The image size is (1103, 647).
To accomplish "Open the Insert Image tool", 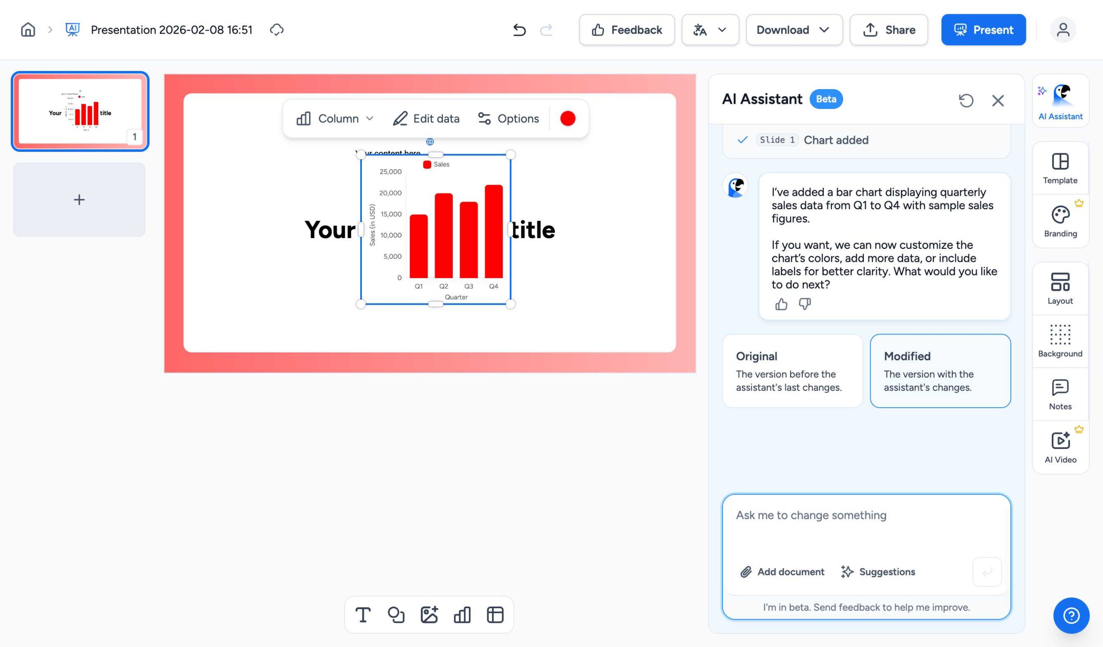I will [x=430, y=615].
